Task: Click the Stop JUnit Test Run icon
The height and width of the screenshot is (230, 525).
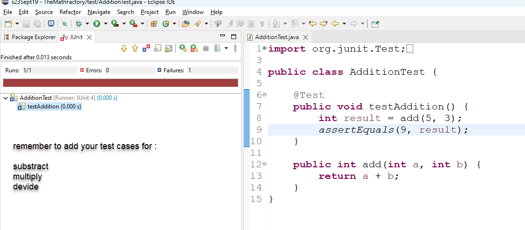Action: coord(206,48)
